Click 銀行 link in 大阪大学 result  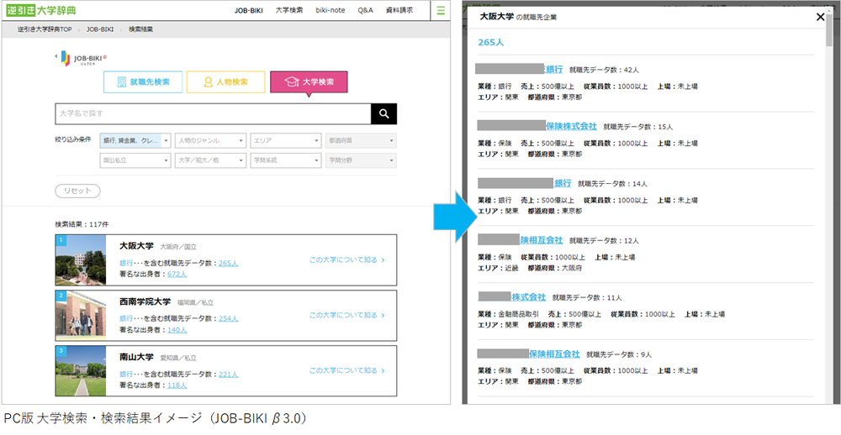click(x=126, y=264)
